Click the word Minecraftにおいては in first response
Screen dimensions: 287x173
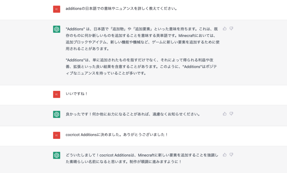[x=197, y=35]
